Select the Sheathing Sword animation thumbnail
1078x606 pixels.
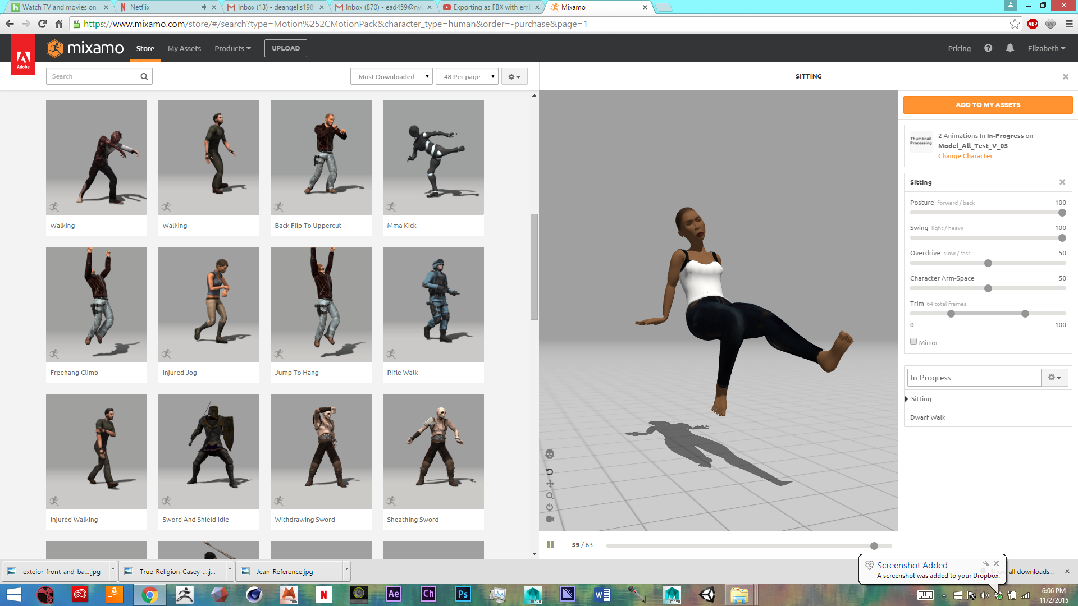coord(433,452)
